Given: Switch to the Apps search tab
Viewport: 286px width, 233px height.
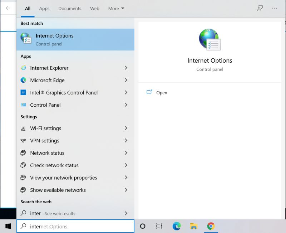Looking at the screenshot, I should click(44, 9).
